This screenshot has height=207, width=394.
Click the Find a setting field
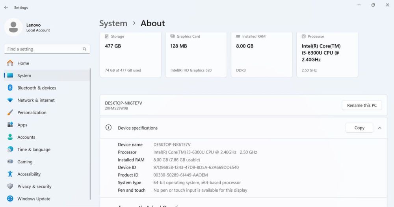(43, 49)
